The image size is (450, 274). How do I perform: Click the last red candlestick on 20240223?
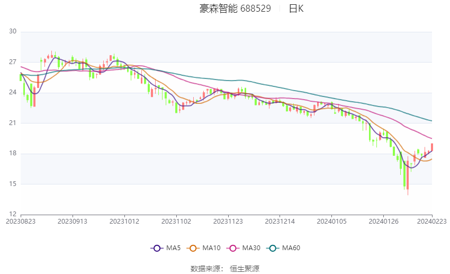pos(432,147)
